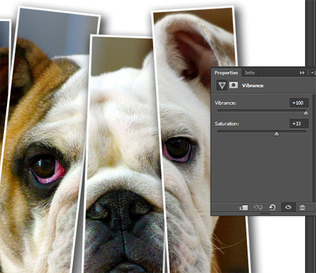Toggle adjustment layer visibility eye

[x=288, y=208]
